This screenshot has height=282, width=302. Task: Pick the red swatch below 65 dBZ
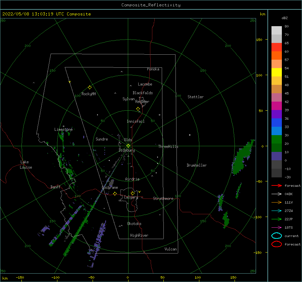276,47
